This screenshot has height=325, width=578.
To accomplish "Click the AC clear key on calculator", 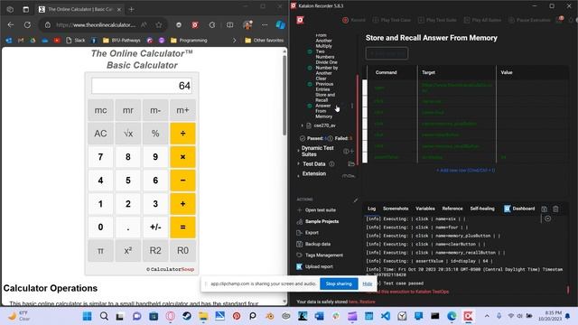I will [x=100, y=134].
